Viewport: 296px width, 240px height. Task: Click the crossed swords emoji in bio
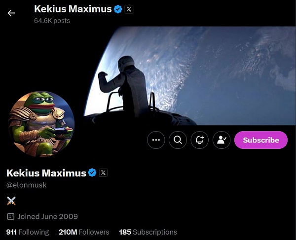pyautogui.click(x=11, y=201)
